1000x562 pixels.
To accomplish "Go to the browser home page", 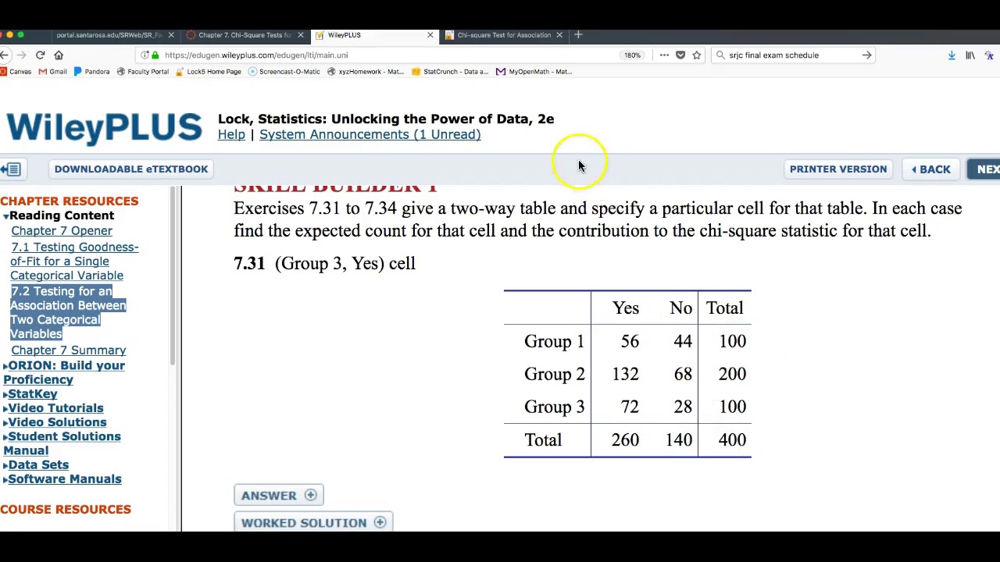I will 59,55.
